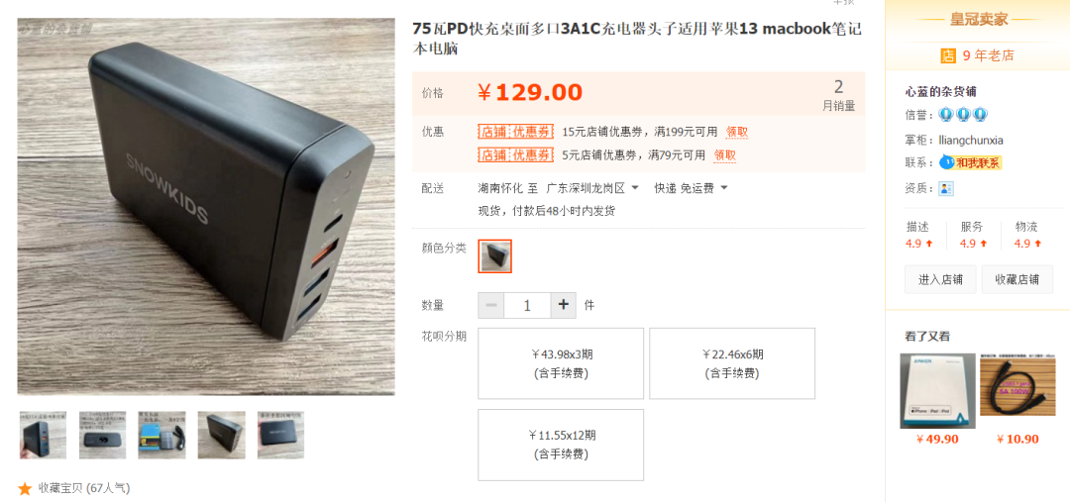
Task: Select the black charger color option
Action: (494, 255)
